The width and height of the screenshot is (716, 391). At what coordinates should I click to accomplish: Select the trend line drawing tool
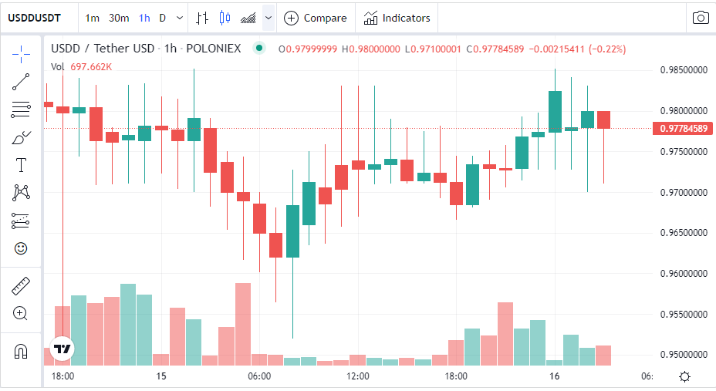pos(21,82)
